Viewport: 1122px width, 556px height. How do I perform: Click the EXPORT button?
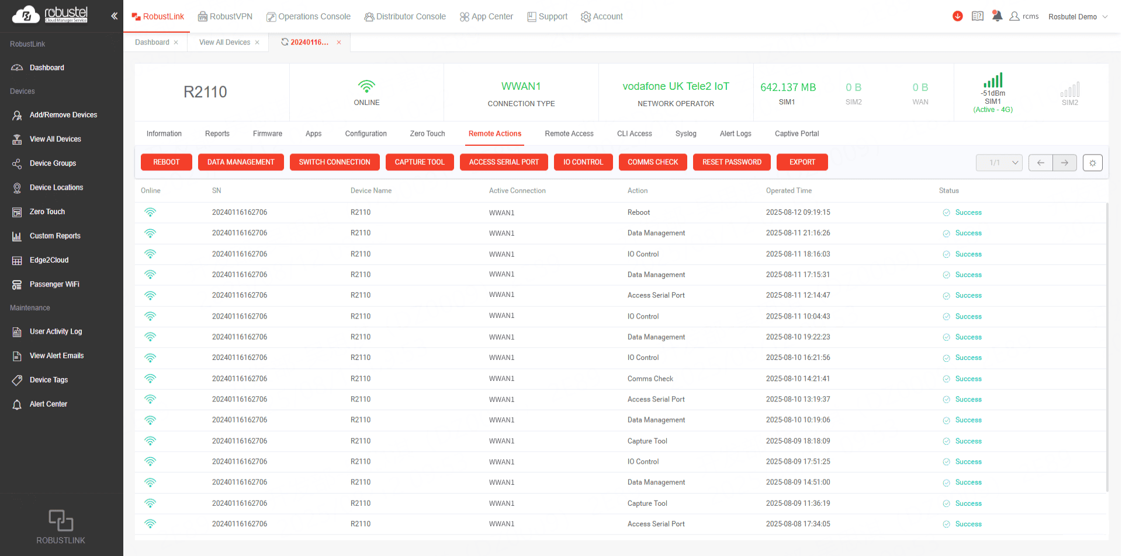coord(802,162)
